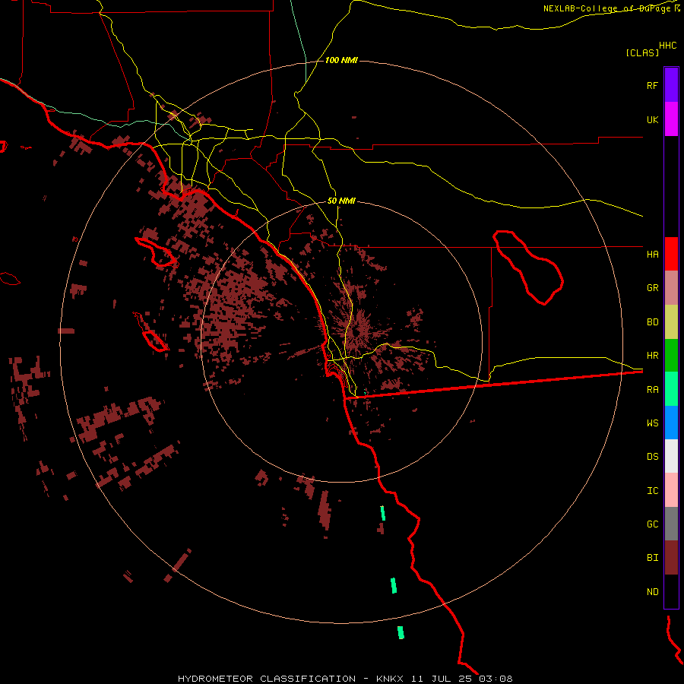Click the DS legend label
This screenshot has height=684, width=684.
coord(652,457)
